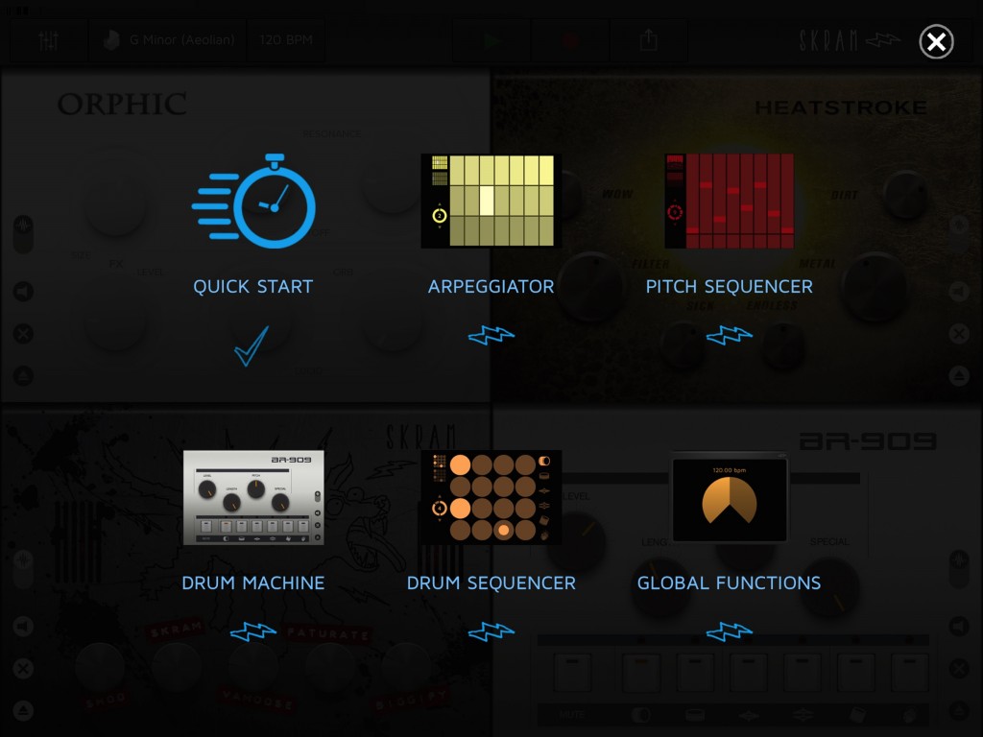
Task: Click the checkmark under Quick Start
Action: (252, 345)
